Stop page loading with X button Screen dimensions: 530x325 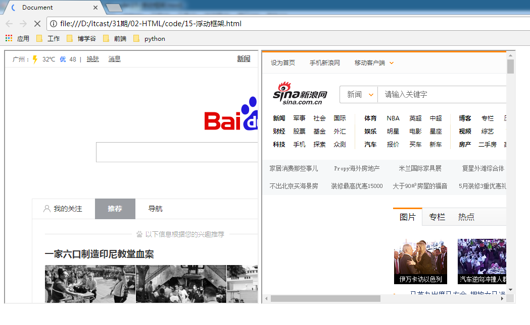[x=37, y=24]
